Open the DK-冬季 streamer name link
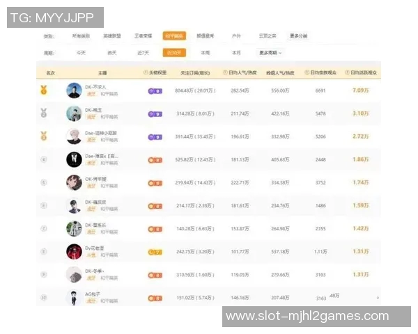The height and width of the screenshot is (334, 418). [x=95, y=271]
